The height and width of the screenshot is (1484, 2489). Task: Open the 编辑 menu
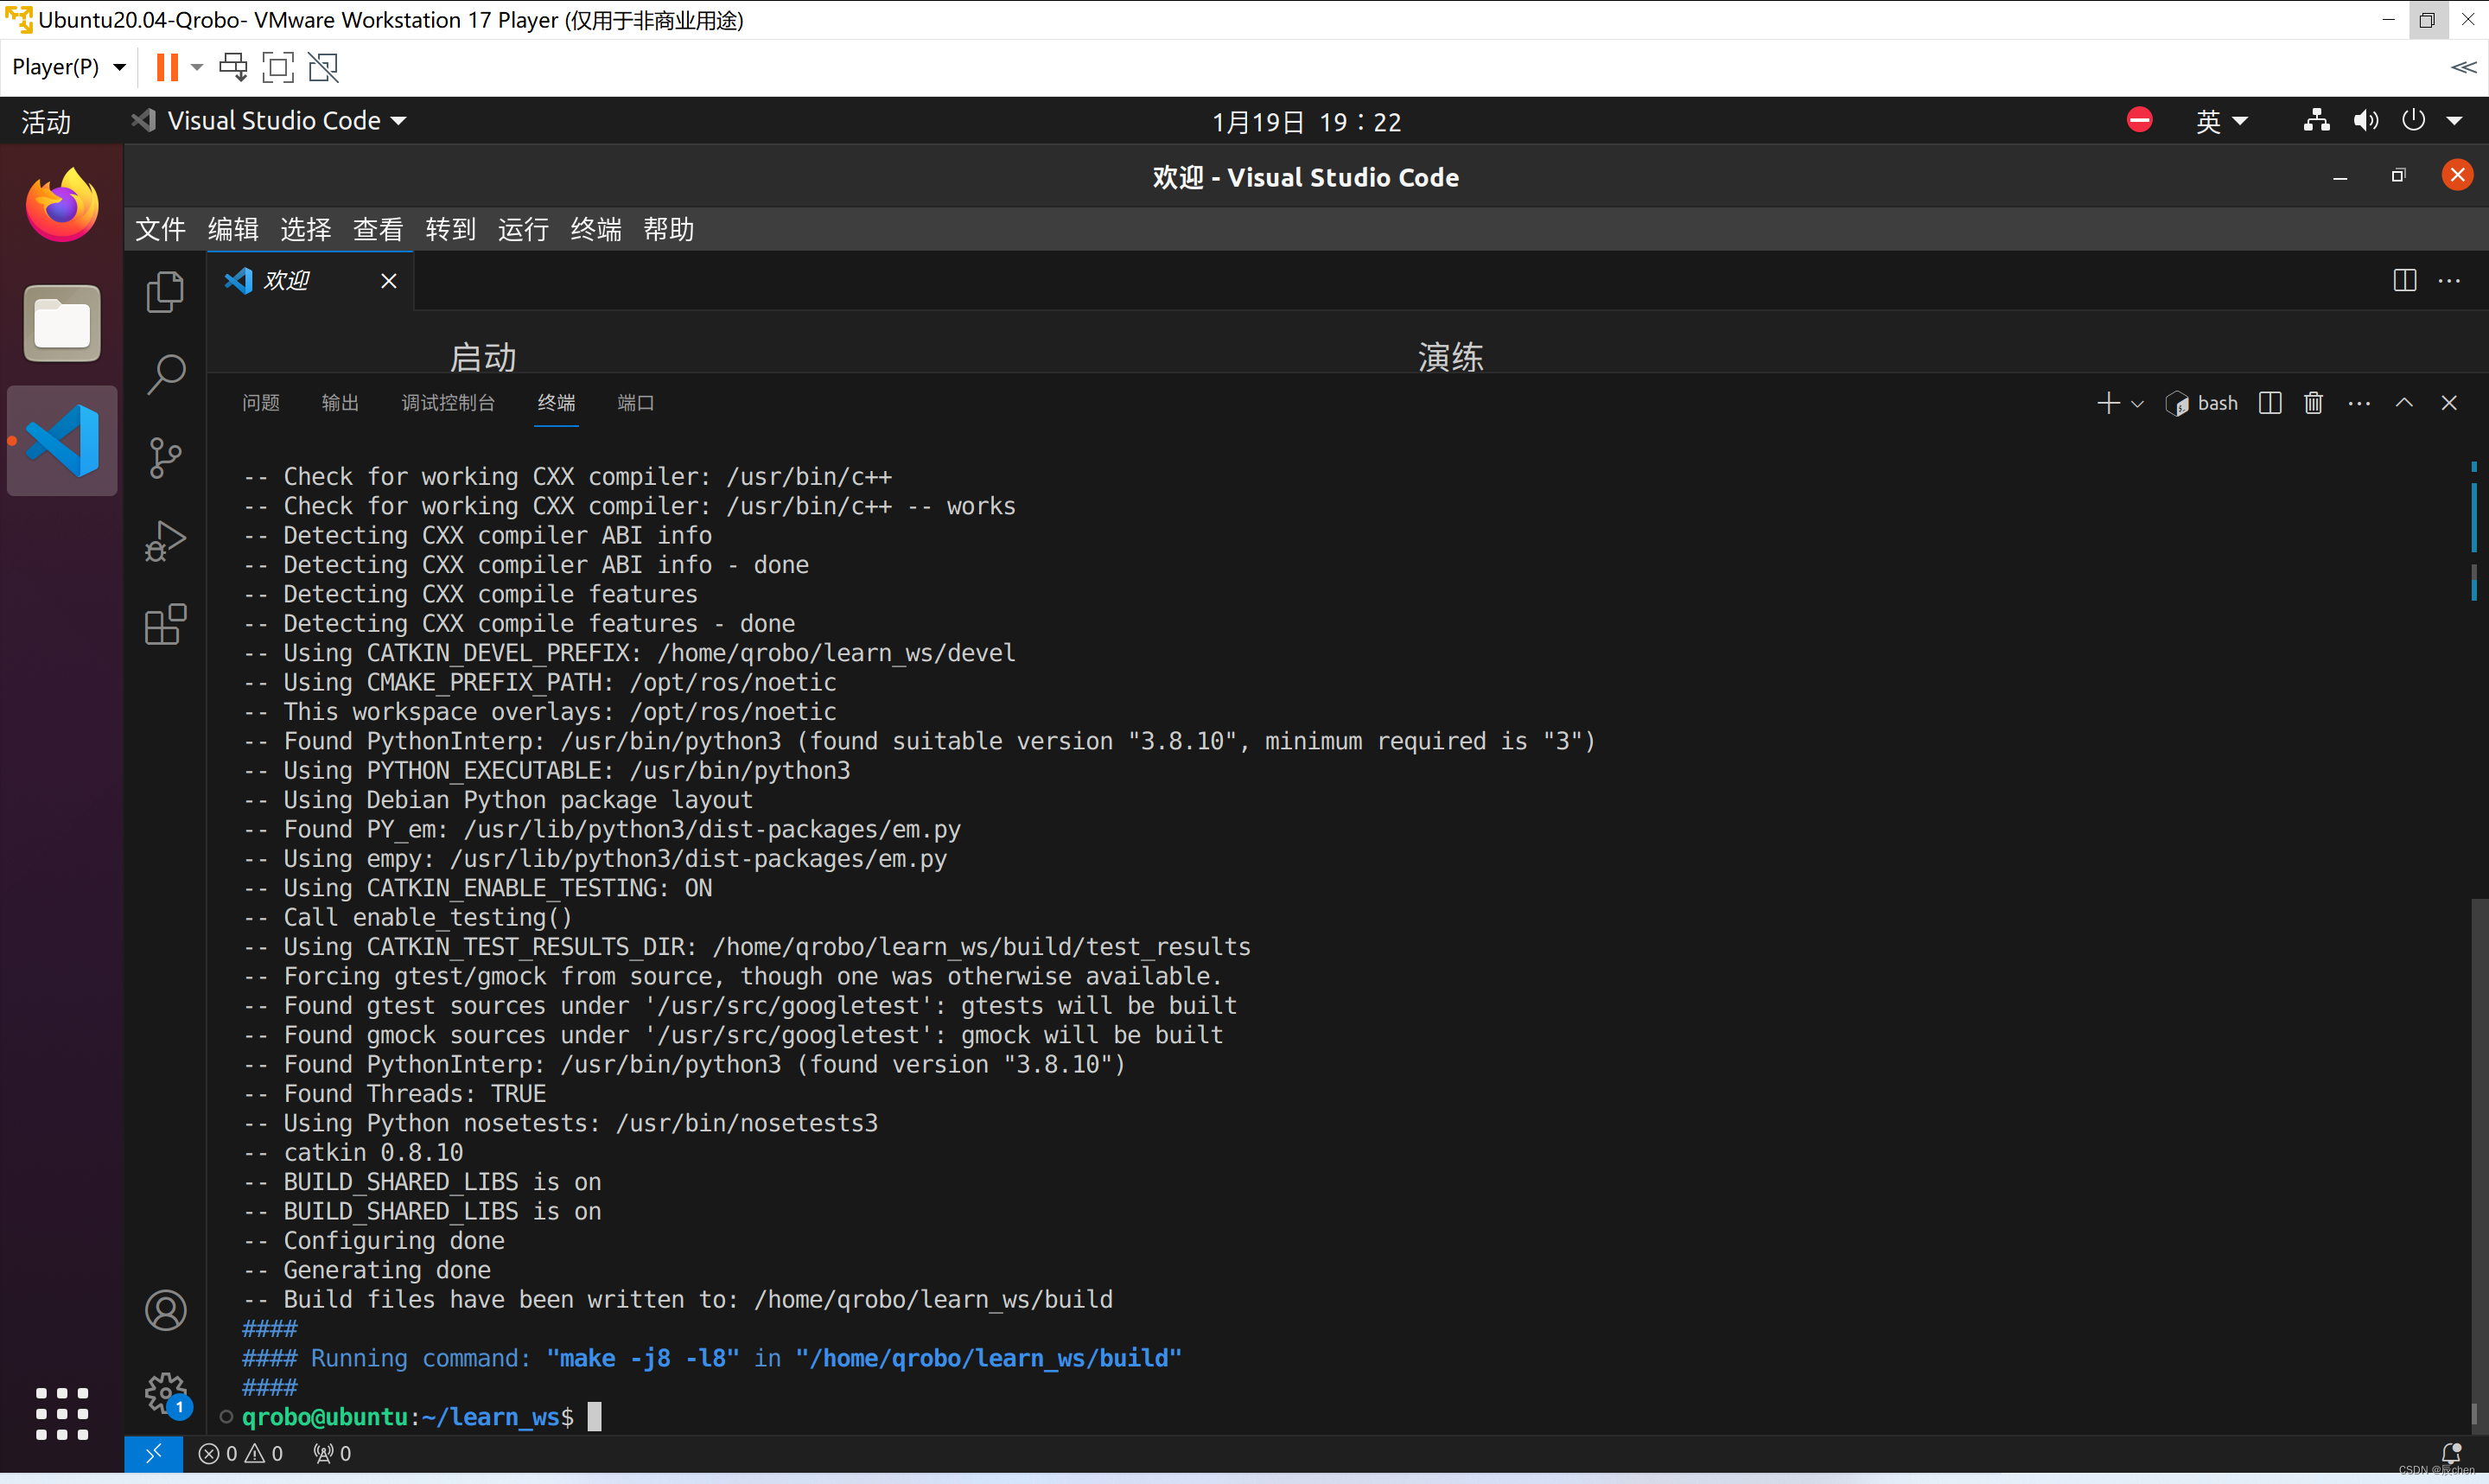[x=232, y=229]
